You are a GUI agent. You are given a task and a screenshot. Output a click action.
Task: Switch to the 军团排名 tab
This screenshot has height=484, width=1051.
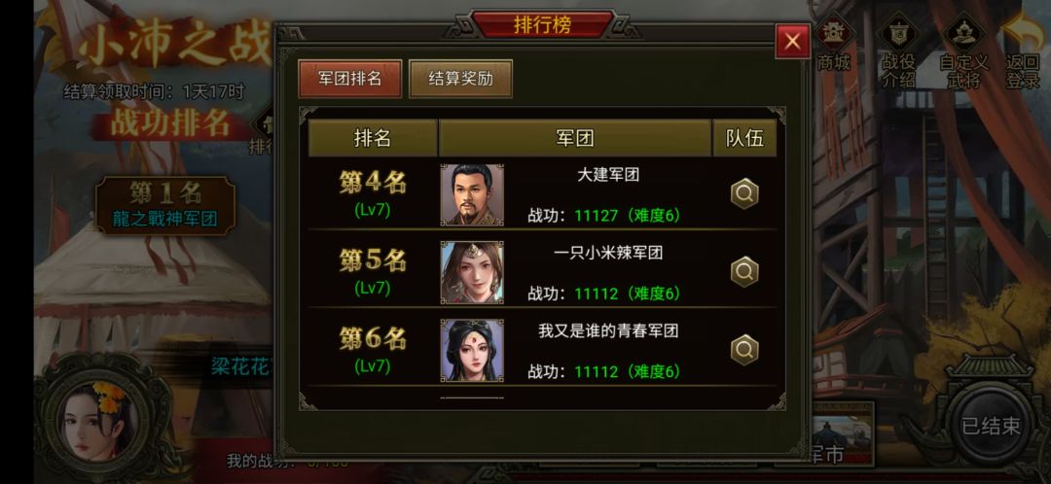coord(350,79)
